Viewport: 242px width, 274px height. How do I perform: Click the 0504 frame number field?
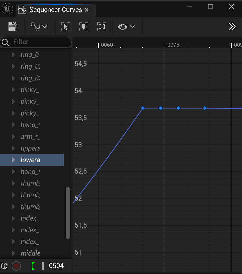pos(56,266)
